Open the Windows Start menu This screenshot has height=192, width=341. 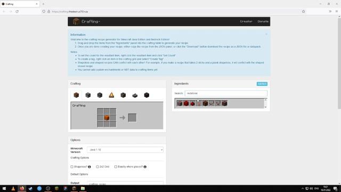(x=4, y=188)
